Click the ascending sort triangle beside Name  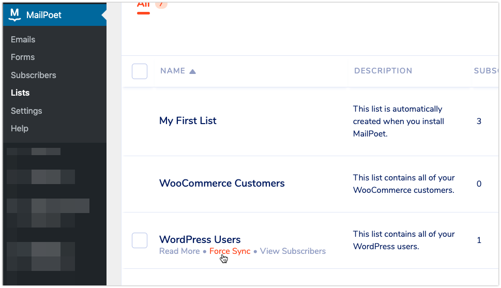[x=192, y=71]
